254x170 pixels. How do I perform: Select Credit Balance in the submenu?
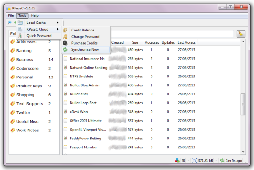click(86, 30)
